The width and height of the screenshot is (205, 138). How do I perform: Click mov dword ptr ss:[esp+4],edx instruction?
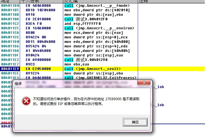click(96, 46)
